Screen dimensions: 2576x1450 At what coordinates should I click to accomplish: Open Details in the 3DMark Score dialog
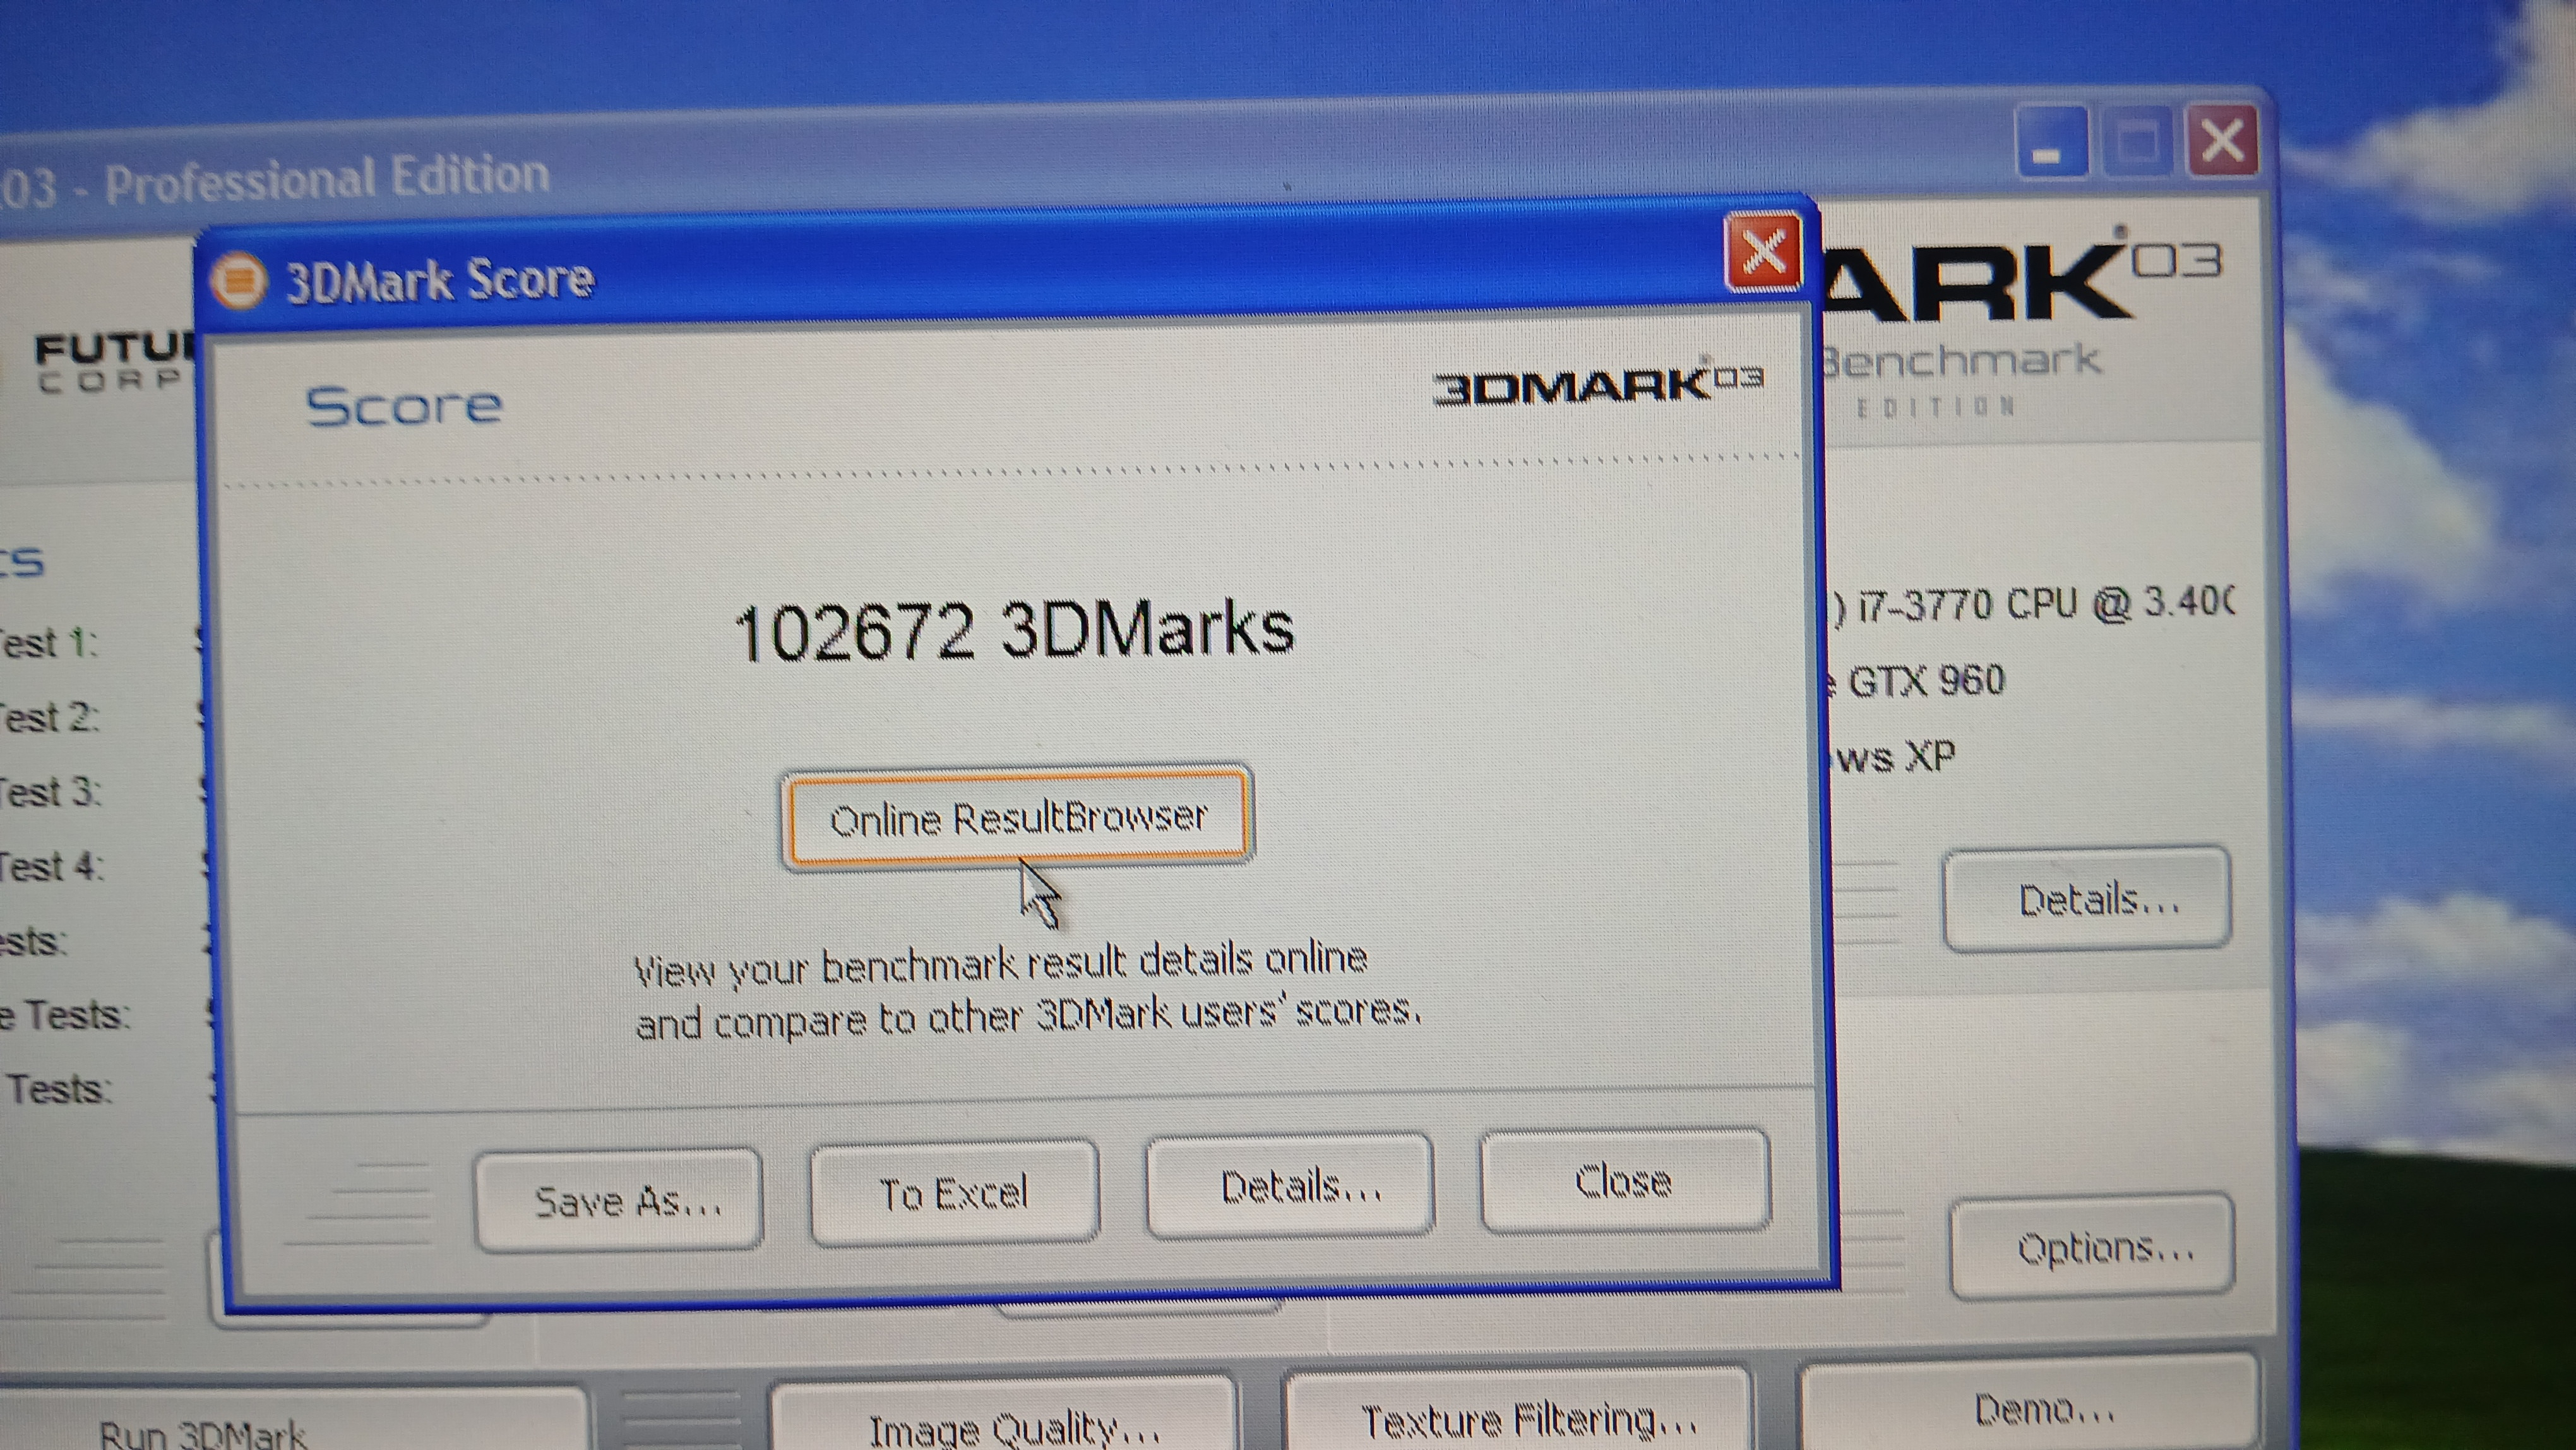click(x=1290, y=1186)
